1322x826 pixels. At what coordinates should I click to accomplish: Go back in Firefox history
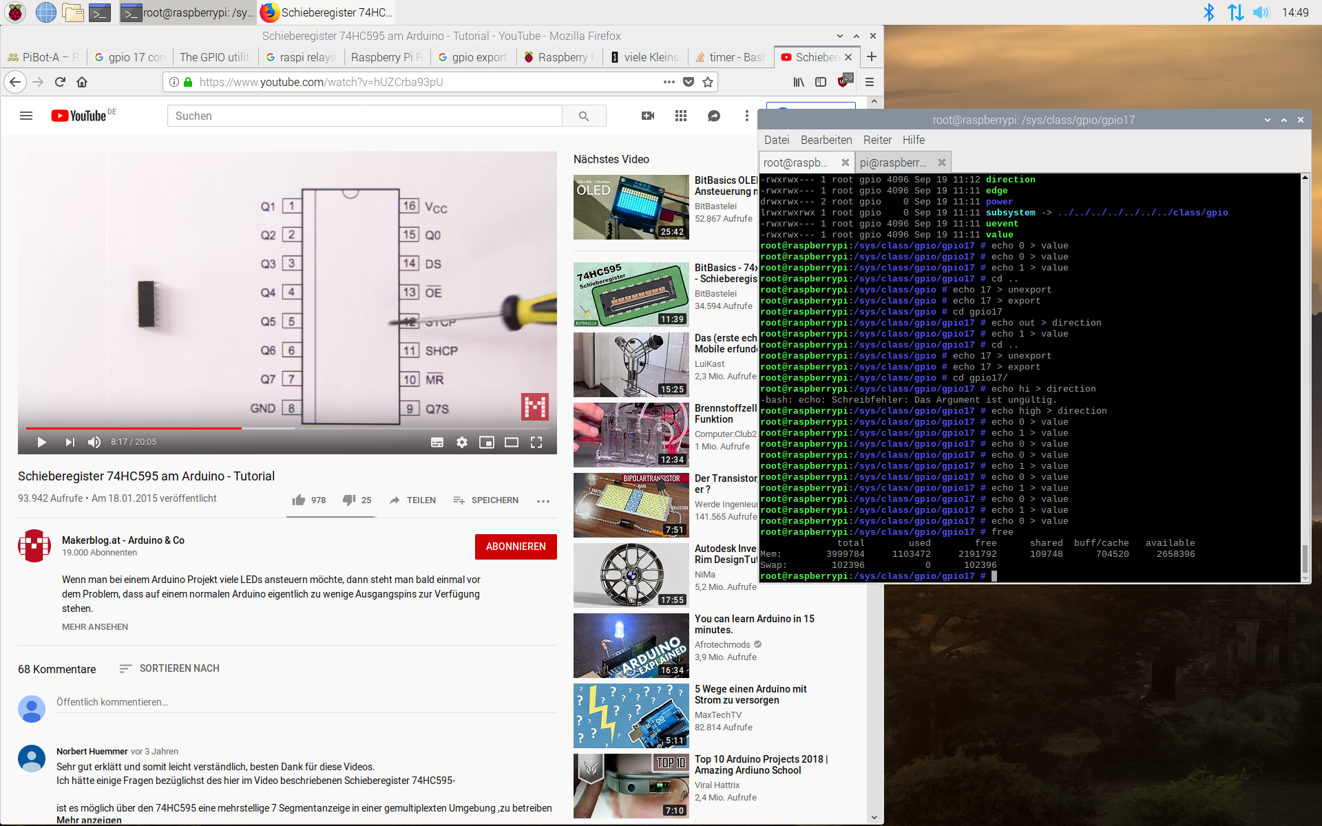[x=15, y=82]
